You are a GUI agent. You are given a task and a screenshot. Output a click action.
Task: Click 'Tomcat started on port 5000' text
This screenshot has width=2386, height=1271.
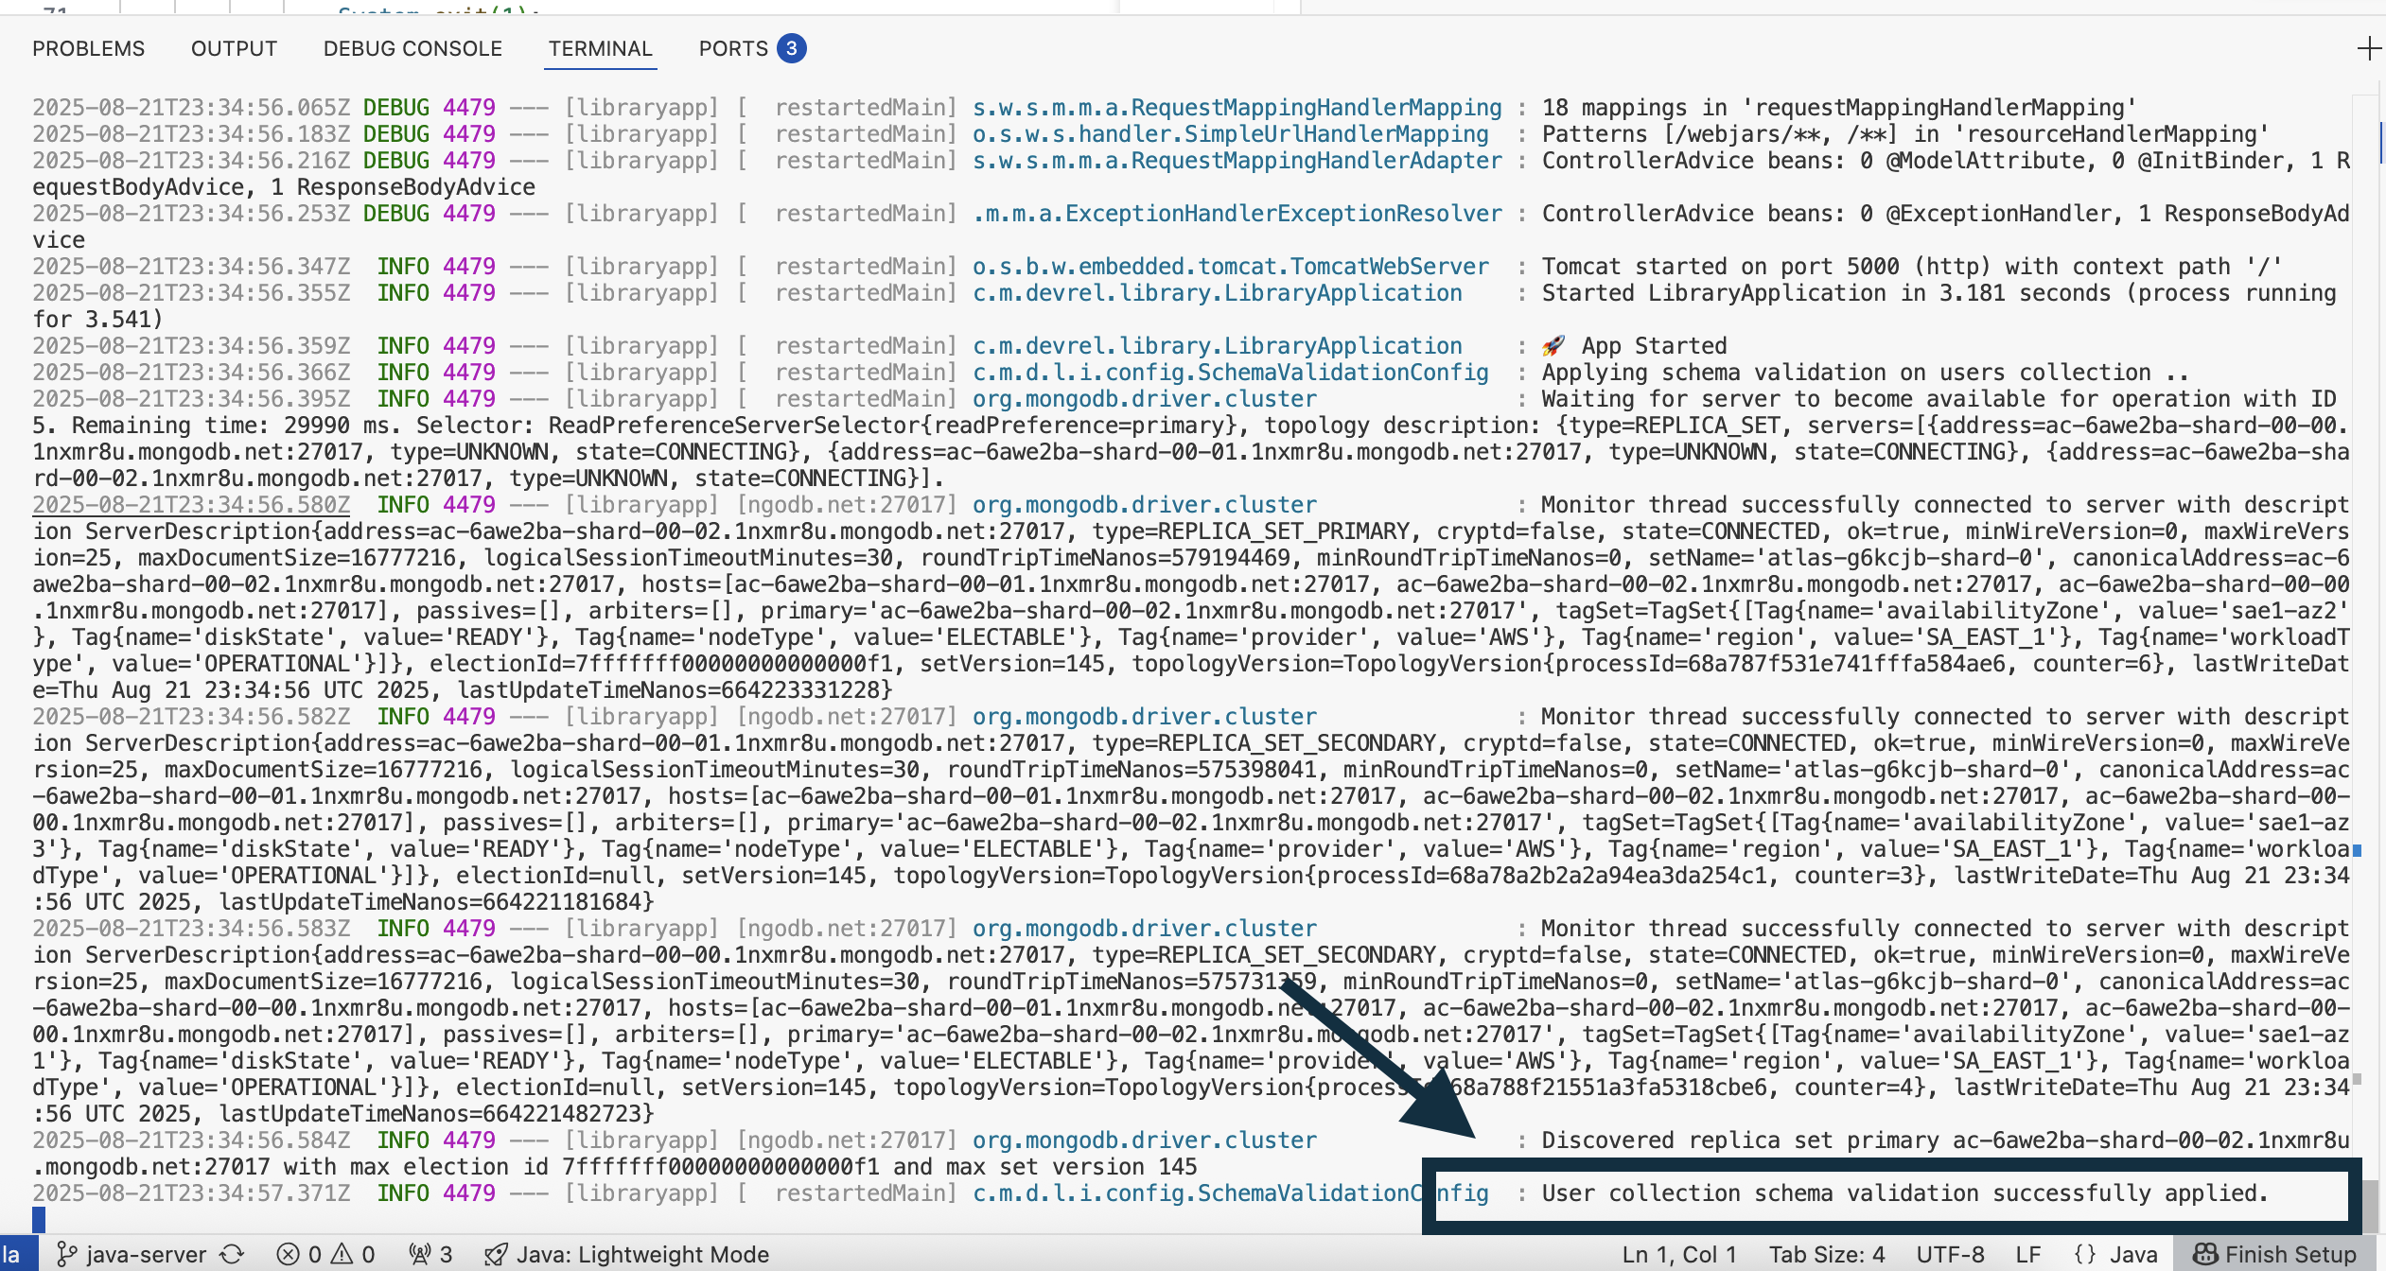pyautogui.click(x=1720, y=267)
